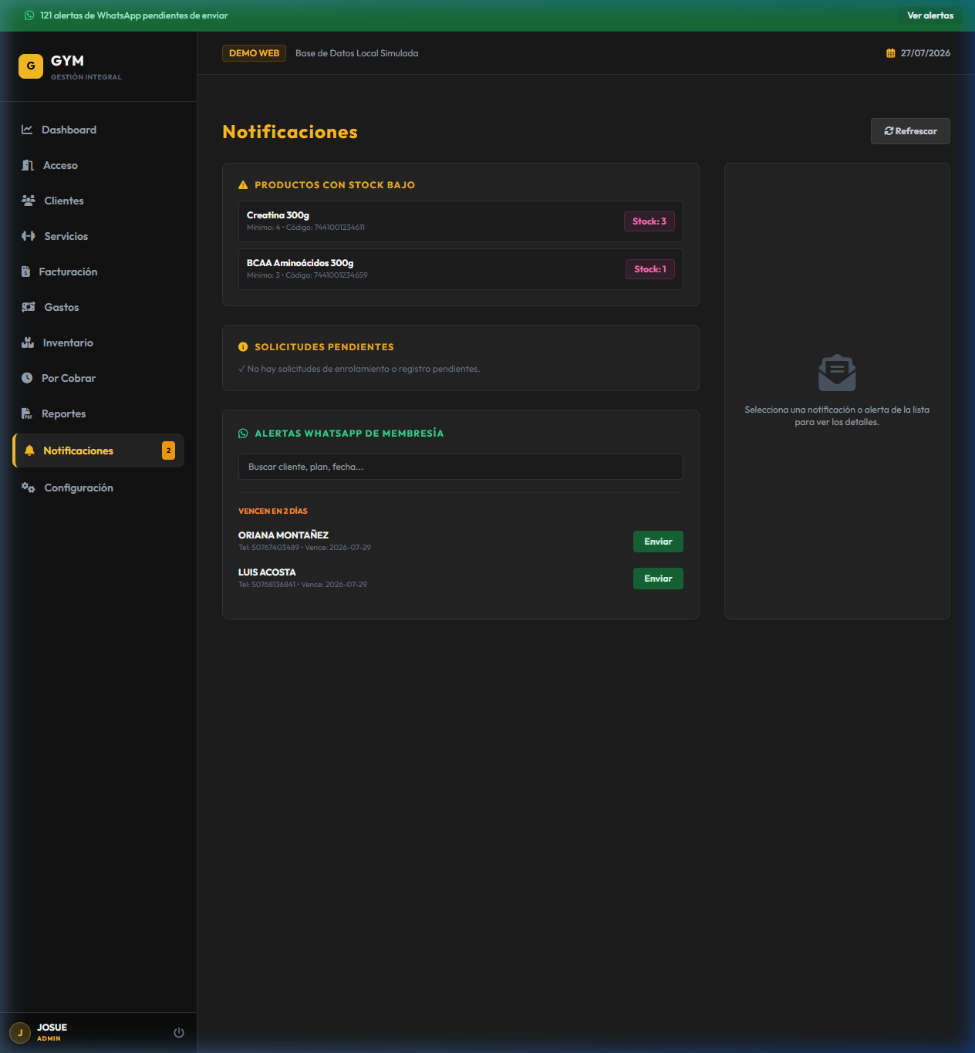Click the ORIANA MONTAÑEZ name
The height and width of the screenshot is (1053, 975).
283,535
